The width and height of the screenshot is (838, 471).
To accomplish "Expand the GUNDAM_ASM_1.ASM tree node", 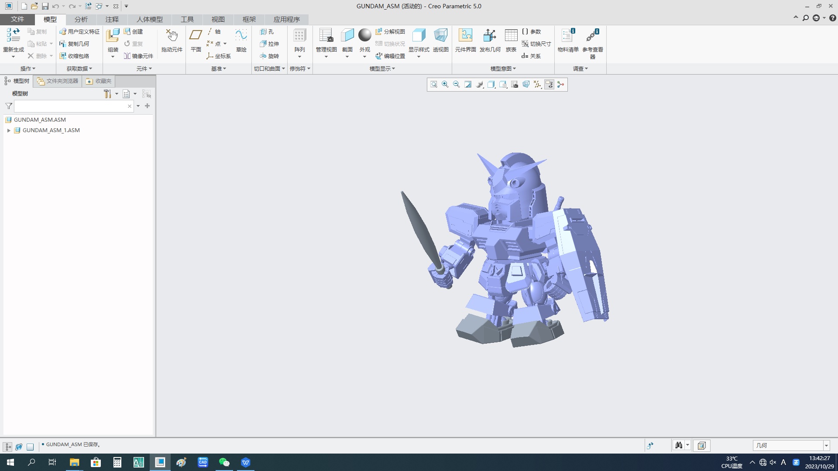I will (x=9, y=130).
